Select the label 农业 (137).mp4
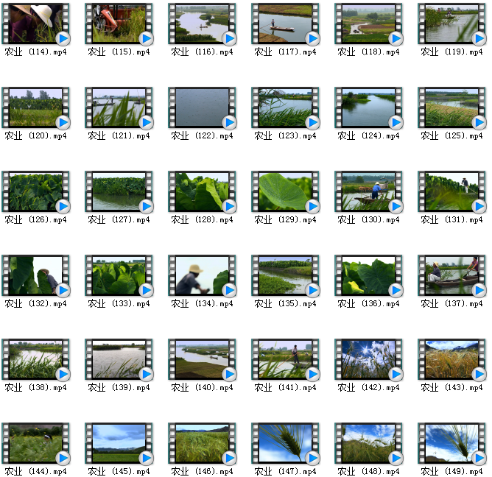This screenshot has width=492, height=477. point(451,303)
